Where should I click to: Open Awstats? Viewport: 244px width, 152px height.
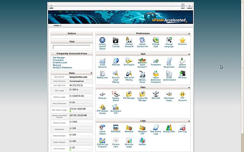pos(142,141)
